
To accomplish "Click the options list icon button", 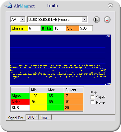I will [x=97, y=20].
